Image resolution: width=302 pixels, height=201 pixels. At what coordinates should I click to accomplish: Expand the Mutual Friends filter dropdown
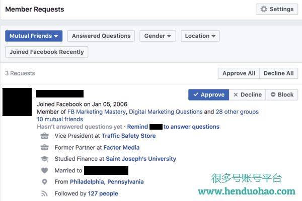pyautogui.click(x=34, y=36)
